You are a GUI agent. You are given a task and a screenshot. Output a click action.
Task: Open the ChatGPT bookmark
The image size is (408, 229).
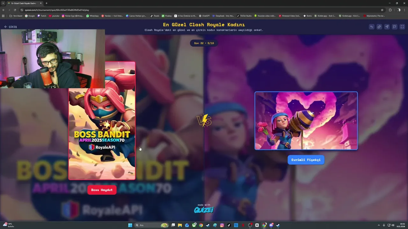click(204, 16)
